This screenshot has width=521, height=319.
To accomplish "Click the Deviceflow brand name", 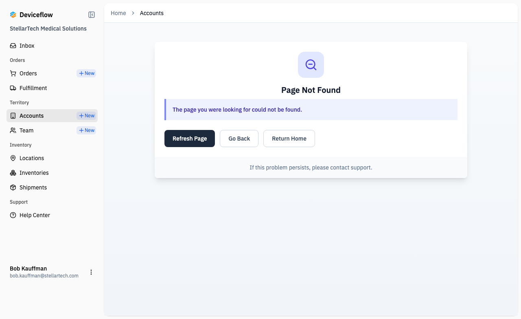I will 36,15.
